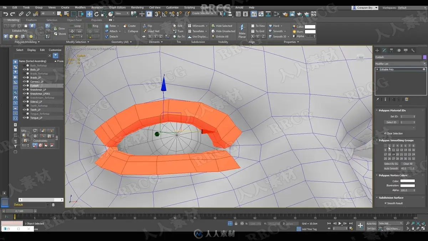The width and height of the screenshot is (428, 241).
Task: Choose the Select Object tool
Action: tap(59, 14)
